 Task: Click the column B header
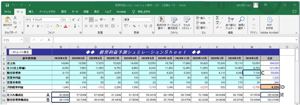click(61, 47)
